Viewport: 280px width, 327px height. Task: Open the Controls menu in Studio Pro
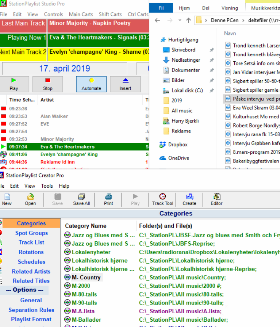pos(53,14)
